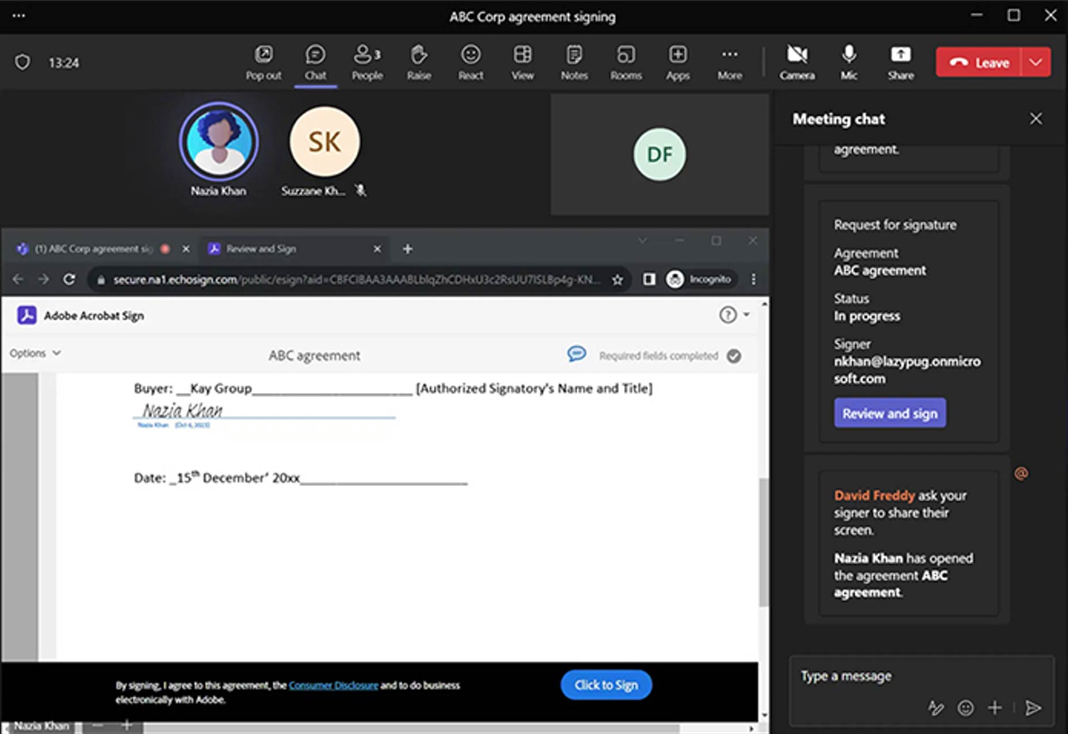Open breakout Rooms
Viewport: 1068px width, 734px height.
[x=626, y=62]
